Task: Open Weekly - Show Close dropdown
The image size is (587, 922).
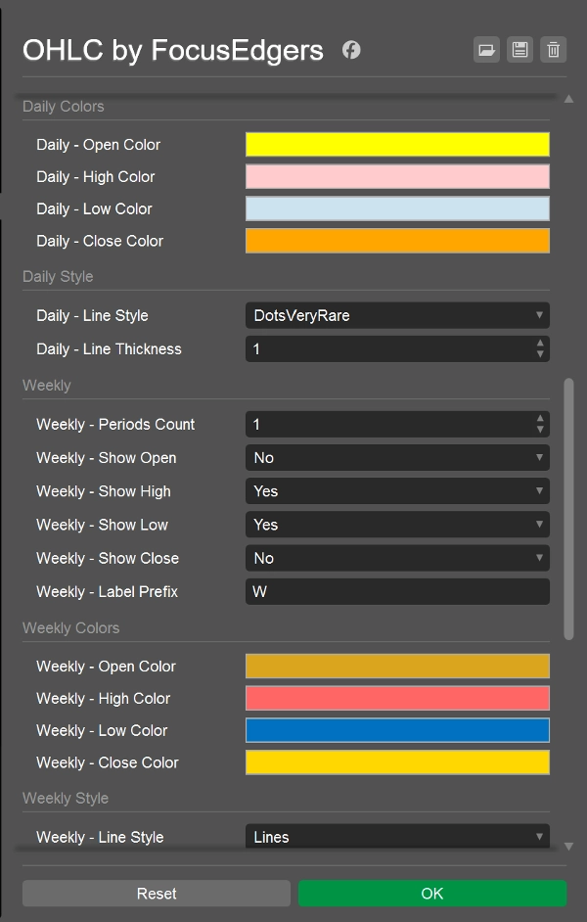Action: click(397, 558)
